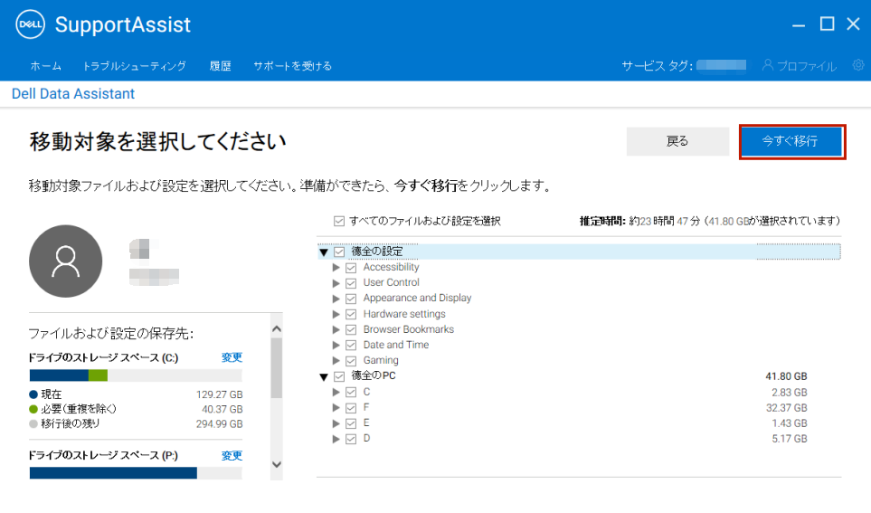Expand the Accessibility node
Viewport: 871px width, 513px height.
pos(336,267)
